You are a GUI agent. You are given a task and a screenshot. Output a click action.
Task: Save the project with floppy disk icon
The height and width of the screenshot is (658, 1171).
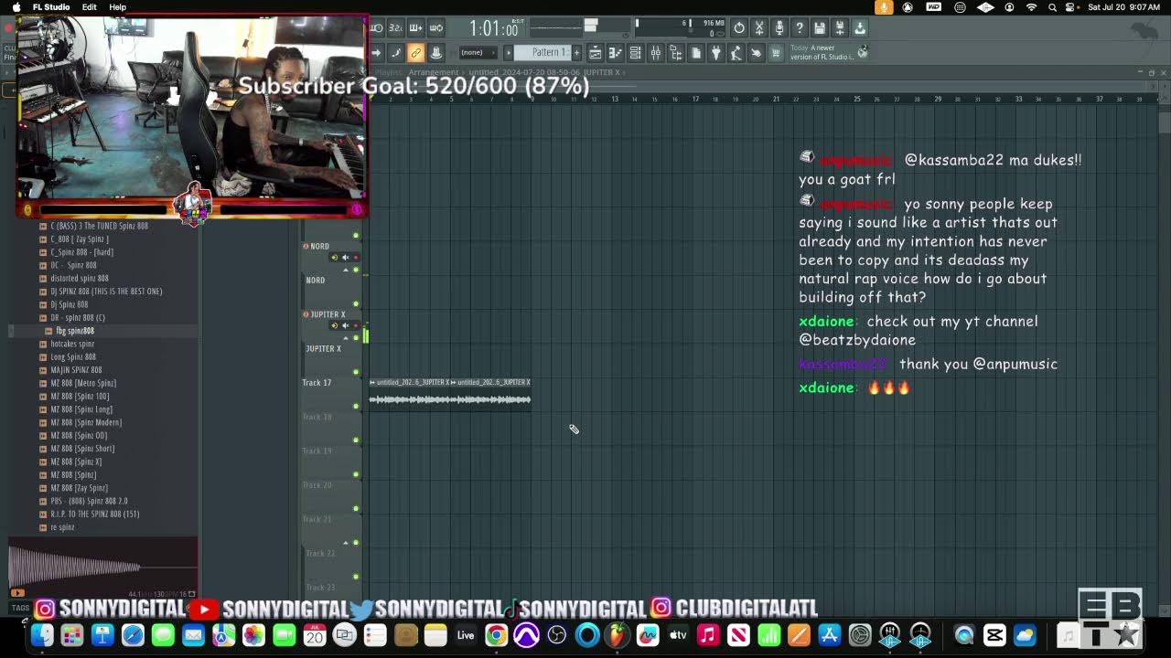(820, 28)
